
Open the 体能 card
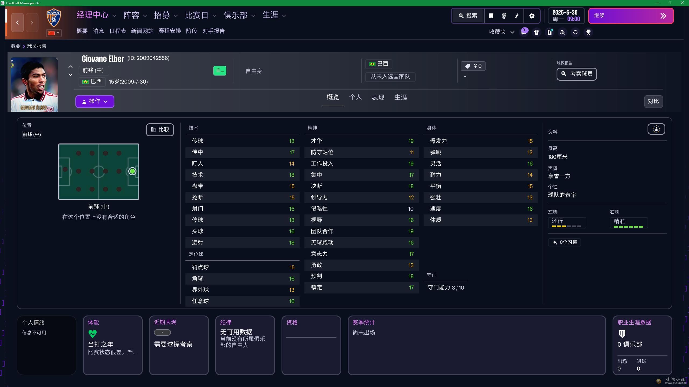113,345
